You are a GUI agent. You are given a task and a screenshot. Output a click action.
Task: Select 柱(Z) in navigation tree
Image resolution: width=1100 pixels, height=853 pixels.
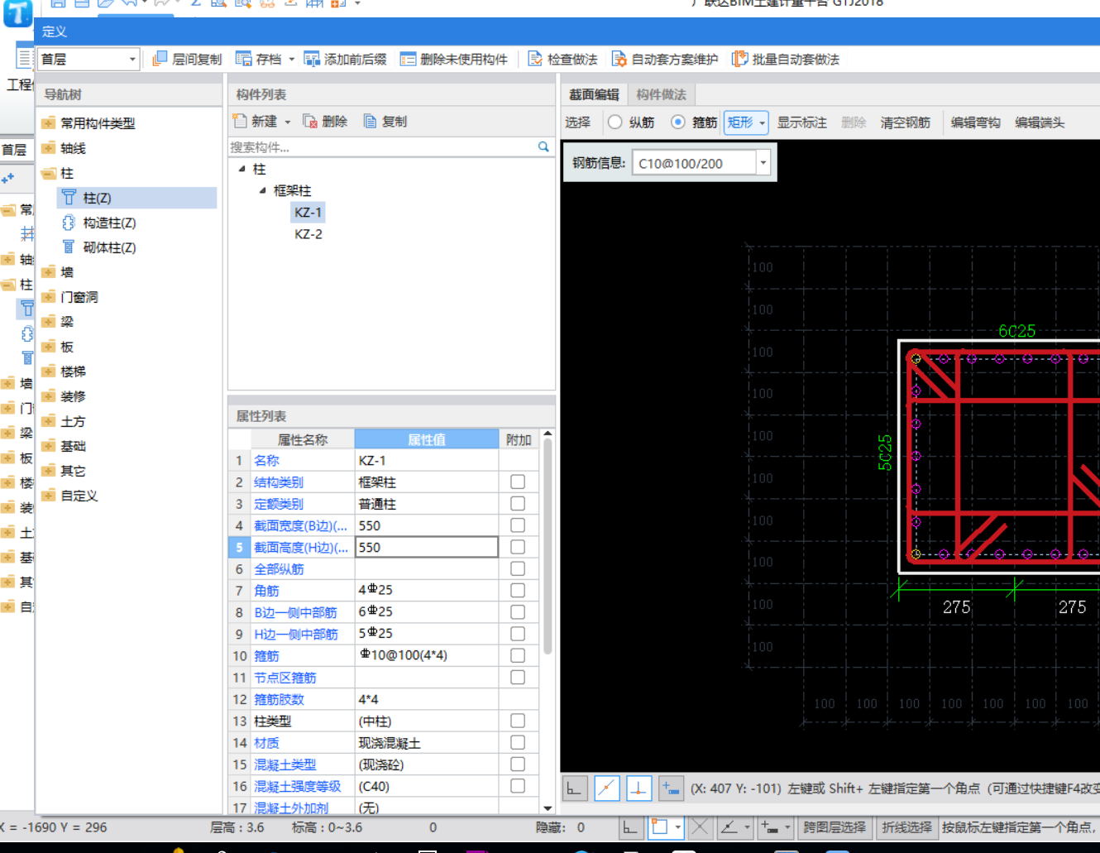97,198
